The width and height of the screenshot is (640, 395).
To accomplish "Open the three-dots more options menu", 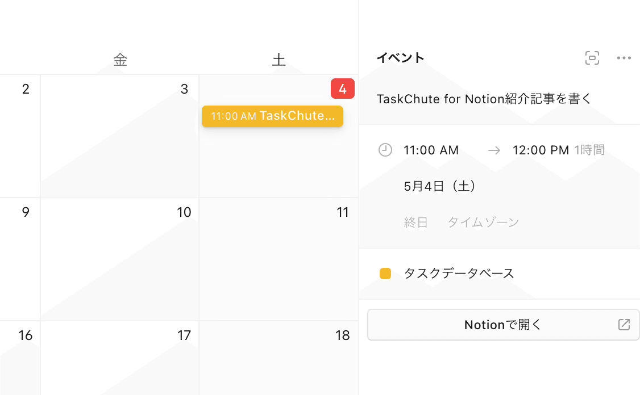I will tap(624, 58).
